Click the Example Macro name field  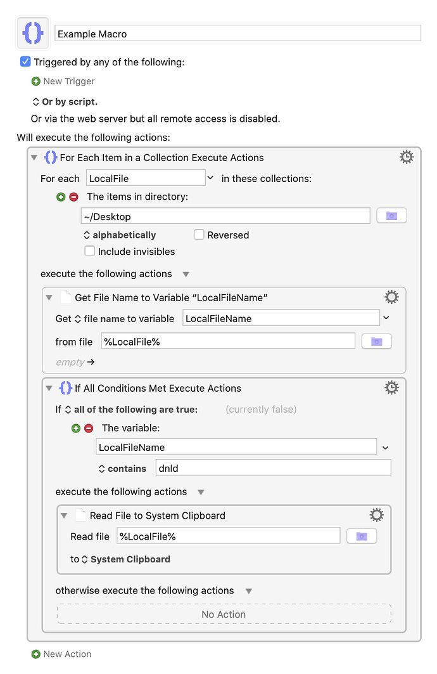click(x=238, y=34)
